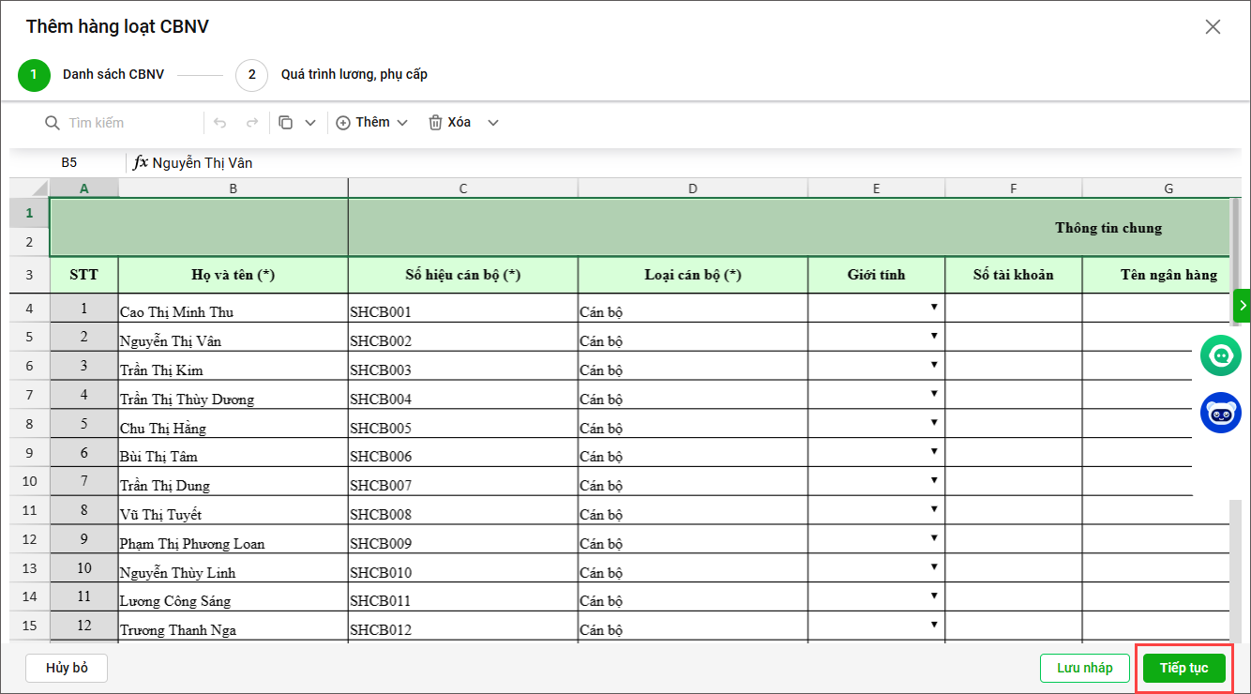Click the redo arrow icon

point(251,123)
